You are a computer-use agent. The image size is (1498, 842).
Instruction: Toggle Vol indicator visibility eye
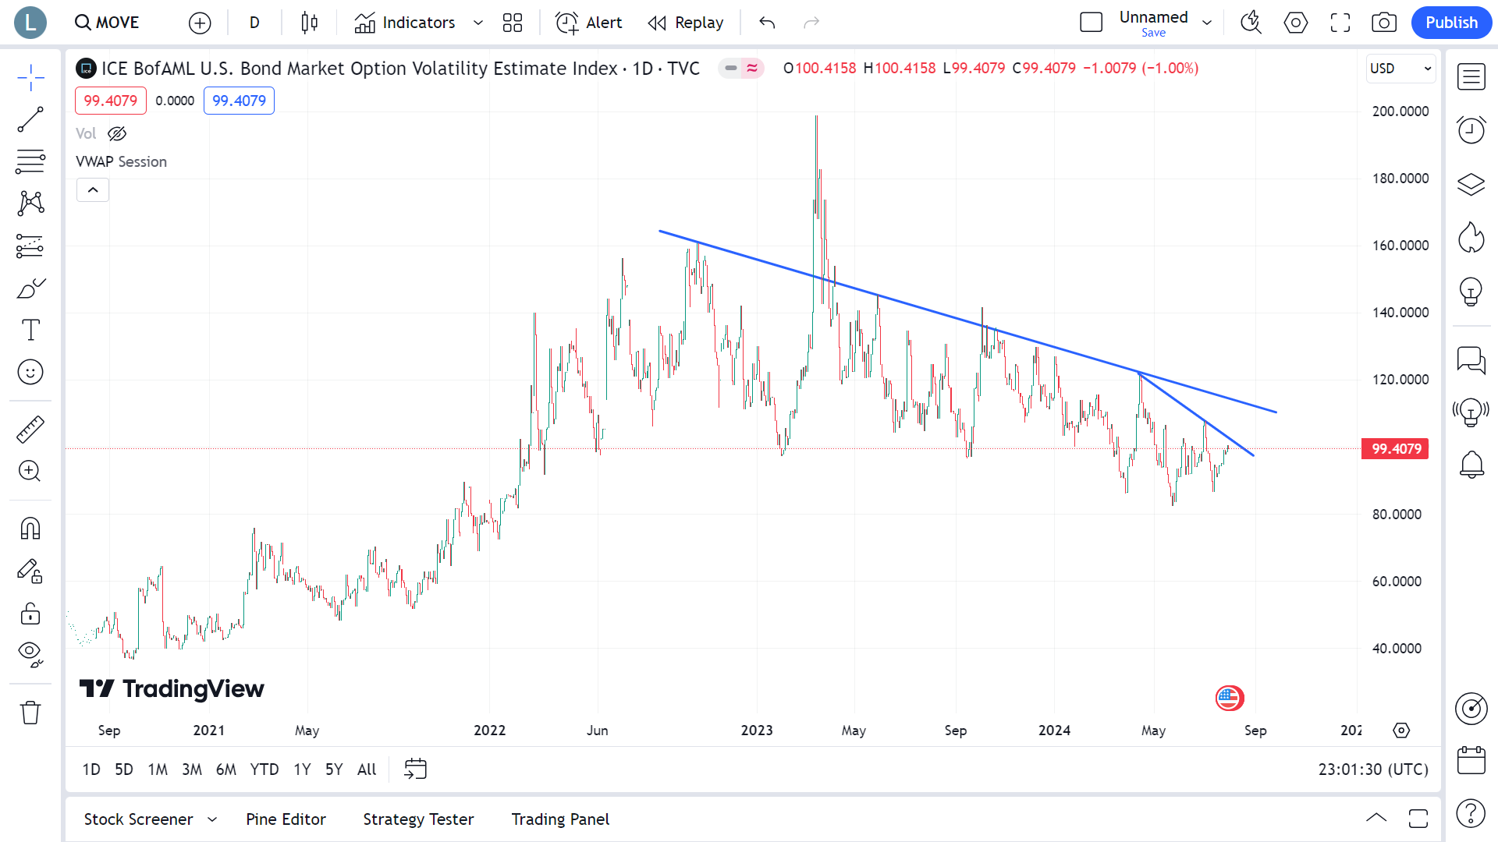[x=117, y=133]
